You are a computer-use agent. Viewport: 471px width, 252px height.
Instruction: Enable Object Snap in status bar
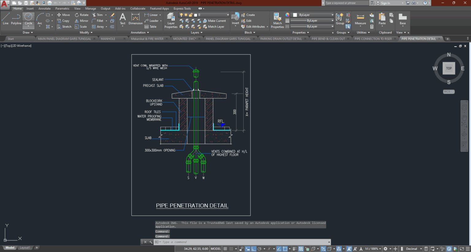(285, 249)
